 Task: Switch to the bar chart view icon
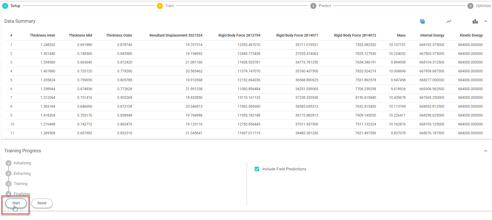click(475, 21)
